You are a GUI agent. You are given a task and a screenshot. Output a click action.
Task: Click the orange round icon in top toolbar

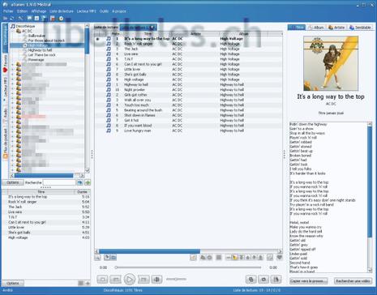tap(62, 19)
